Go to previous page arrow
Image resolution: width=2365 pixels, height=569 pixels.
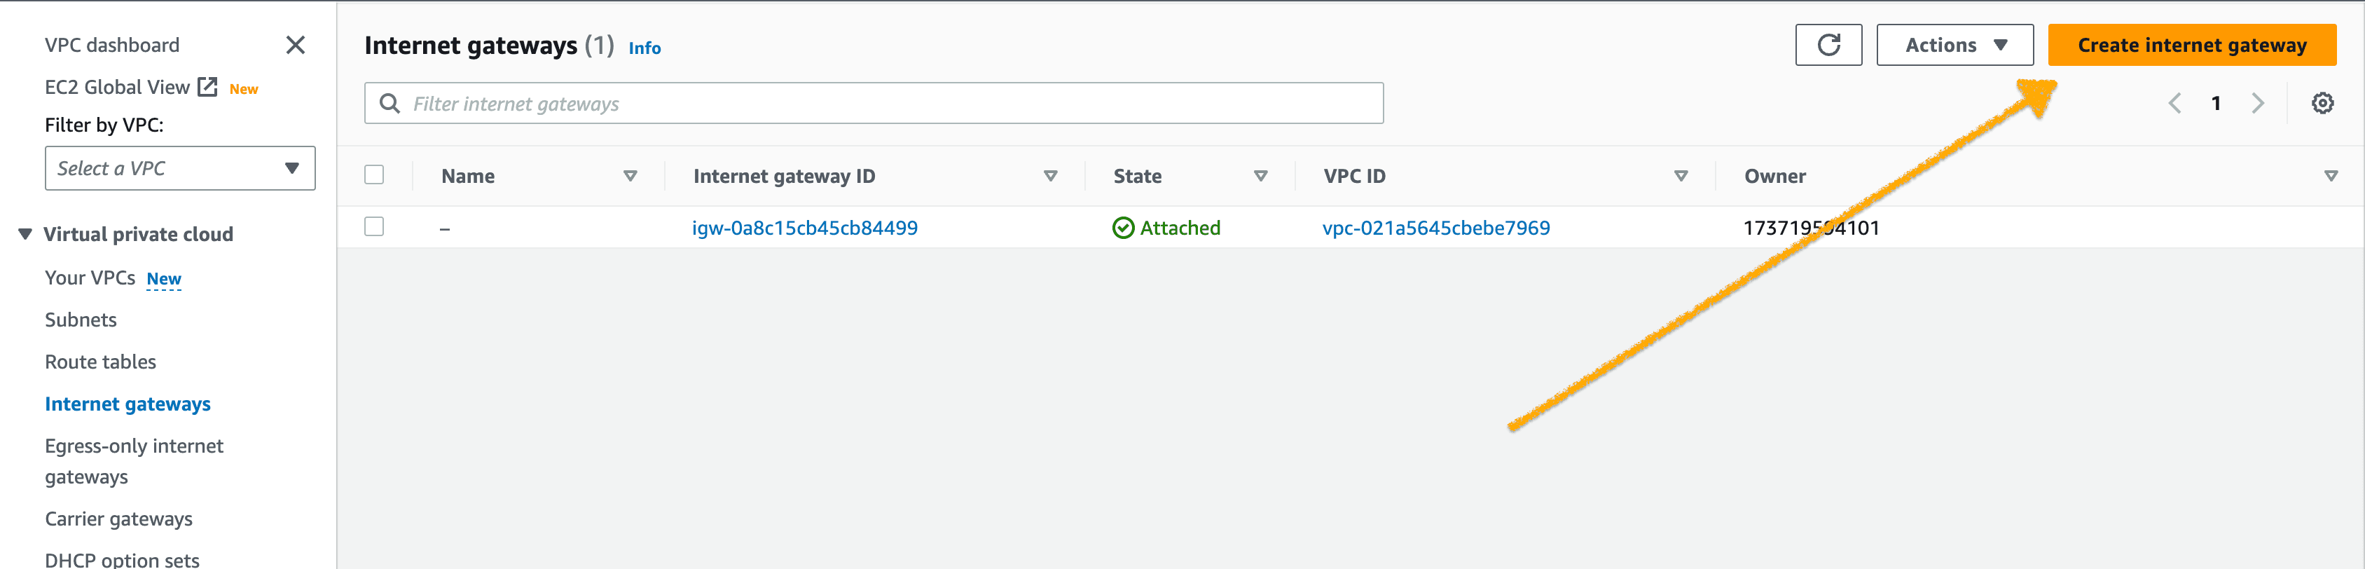pos(2174,103)
